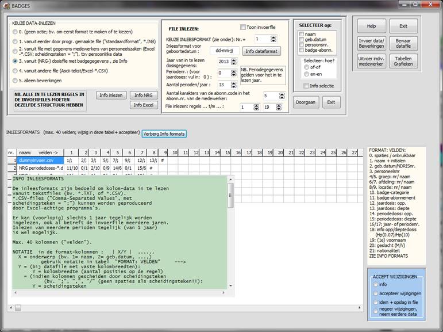Click the table horizontal scrollbar thumb
The width and height of the screenshot is (443, 332).
pos(18,308)
